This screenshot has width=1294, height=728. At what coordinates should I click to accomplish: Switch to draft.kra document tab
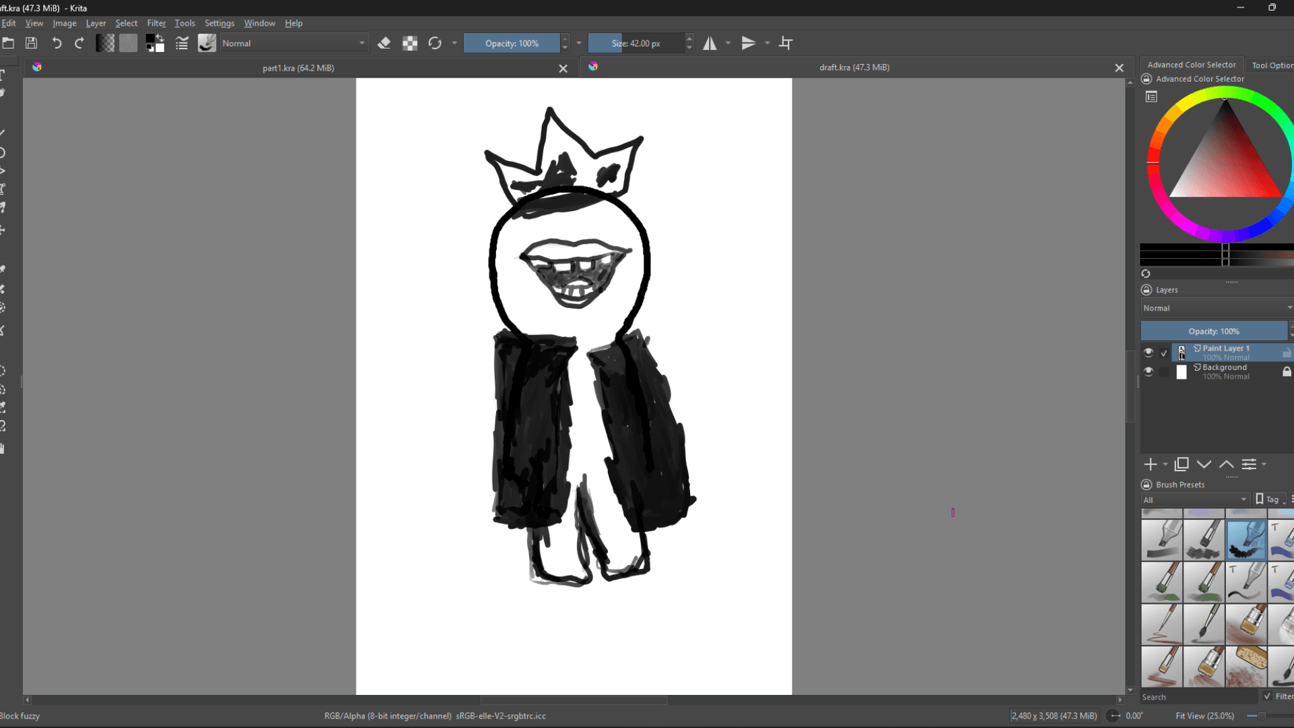[x=854, y=67]
